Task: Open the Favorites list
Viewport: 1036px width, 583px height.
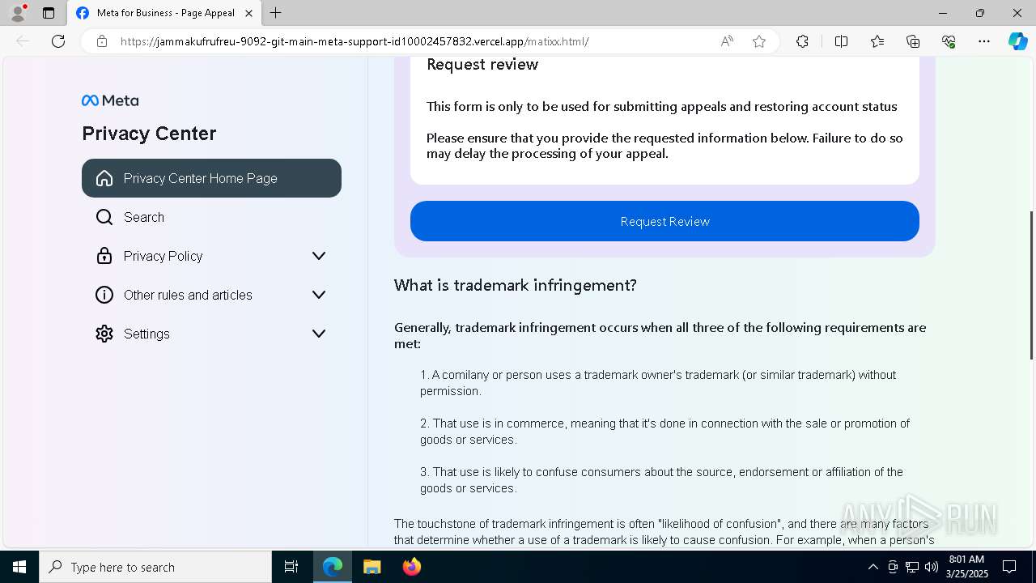Action: point(877,41)
